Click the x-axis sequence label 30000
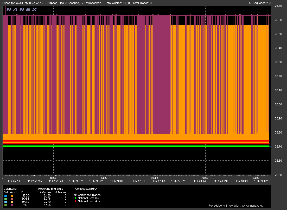The height and width of the screenshot is (210, 287). click(x=155, y=178)
